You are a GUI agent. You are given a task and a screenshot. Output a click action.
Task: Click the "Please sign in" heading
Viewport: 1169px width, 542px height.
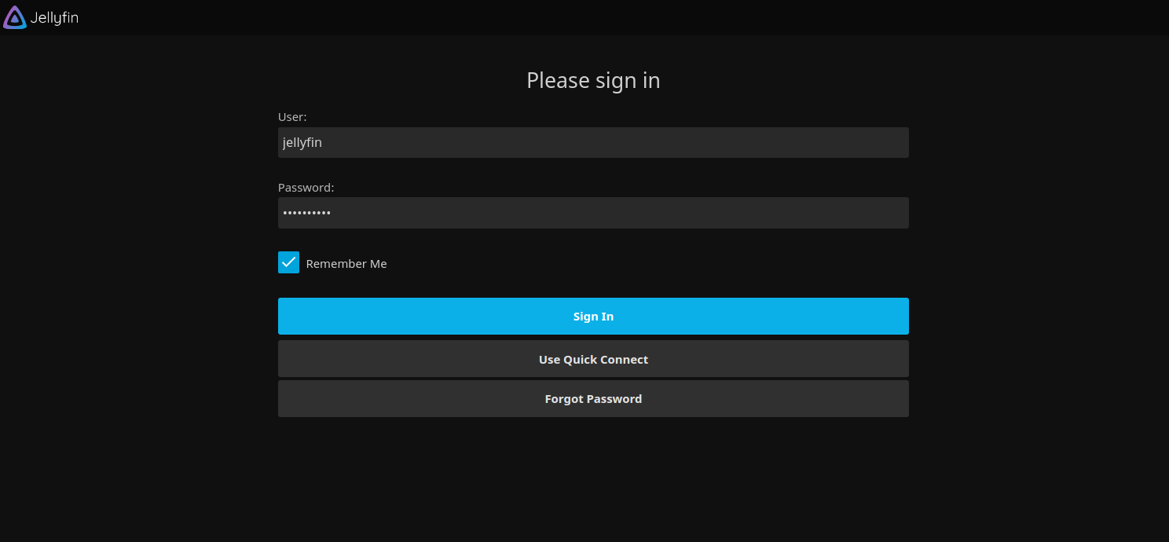593,81
